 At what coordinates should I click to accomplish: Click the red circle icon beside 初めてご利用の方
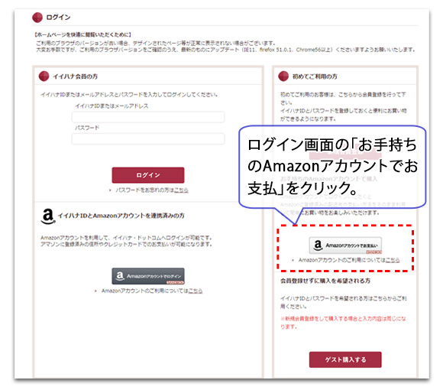point(283,76)
